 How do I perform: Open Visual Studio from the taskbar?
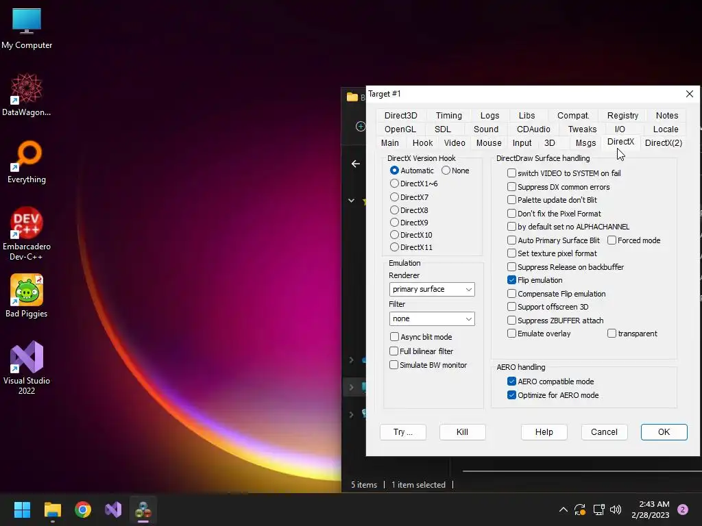click(113, 510)
